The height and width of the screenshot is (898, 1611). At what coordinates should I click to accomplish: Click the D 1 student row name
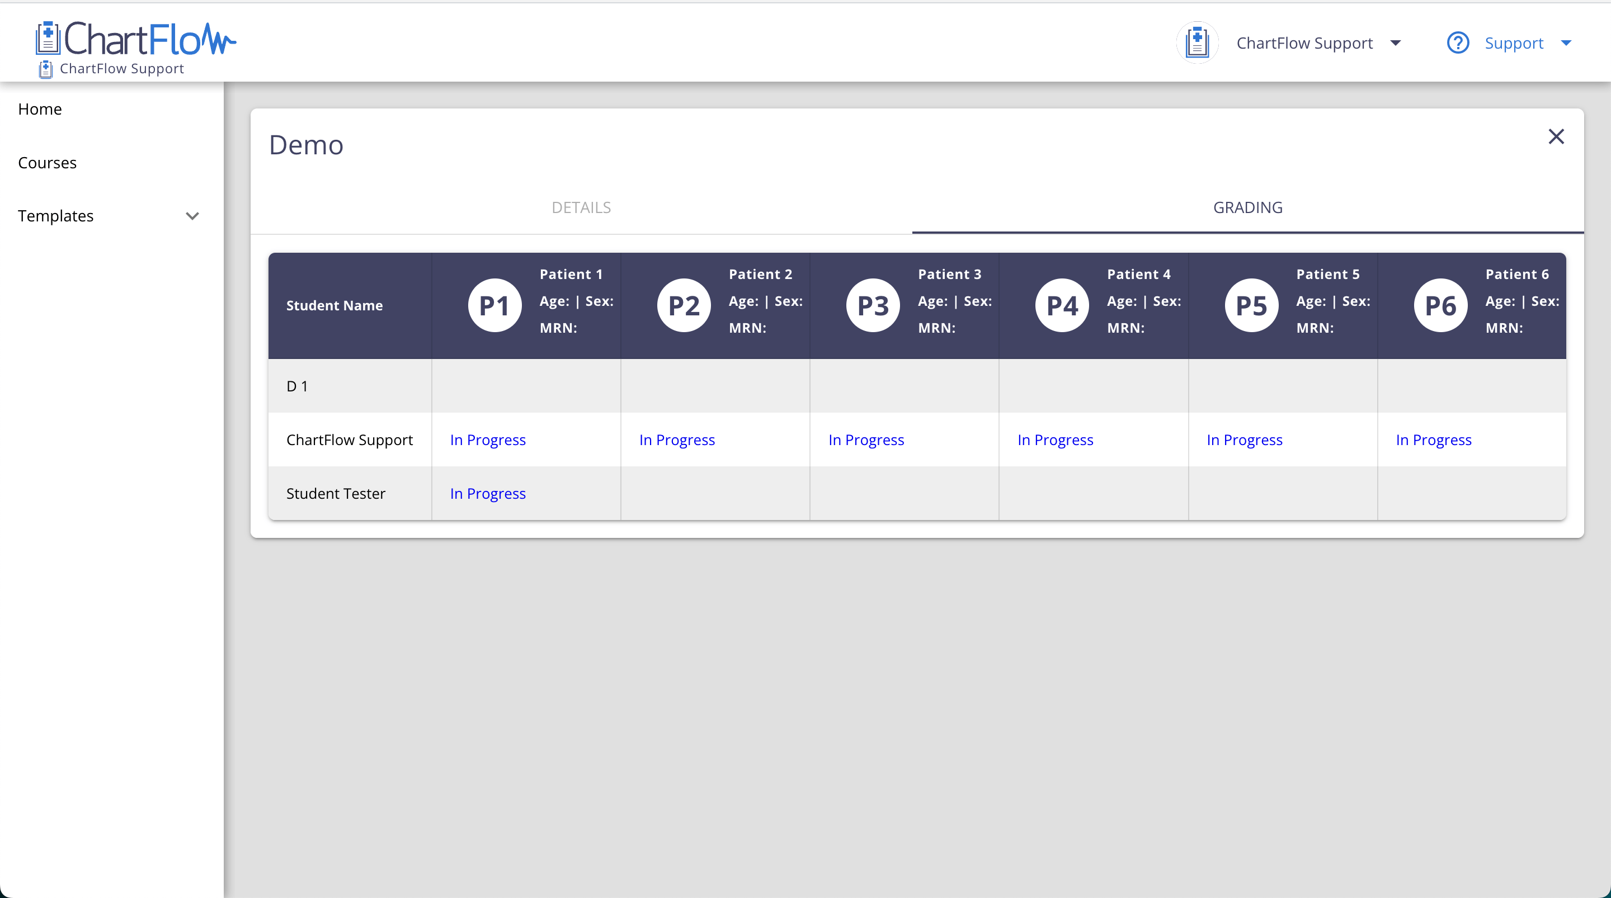click(297, 386)
